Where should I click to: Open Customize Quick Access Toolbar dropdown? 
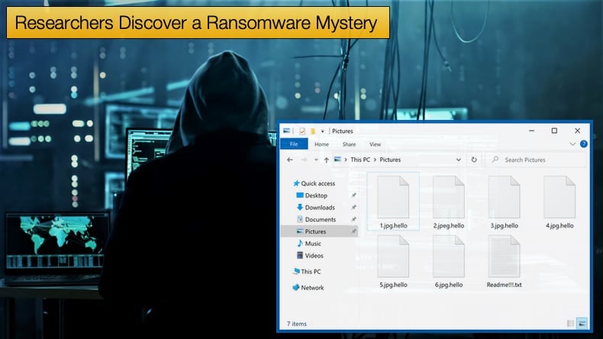coord(322,131)
